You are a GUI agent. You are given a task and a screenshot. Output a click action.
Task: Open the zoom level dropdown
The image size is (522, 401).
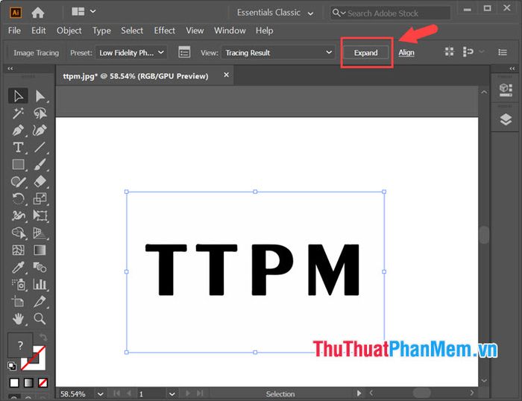pos(100,394)
